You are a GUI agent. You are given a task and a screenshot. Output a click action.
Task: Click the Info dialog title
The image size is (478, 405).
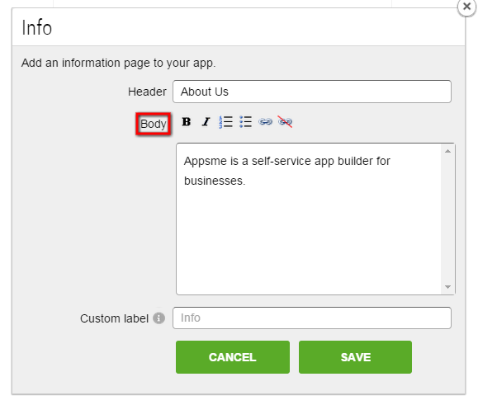pyautogui.click(x=37, y=28)
